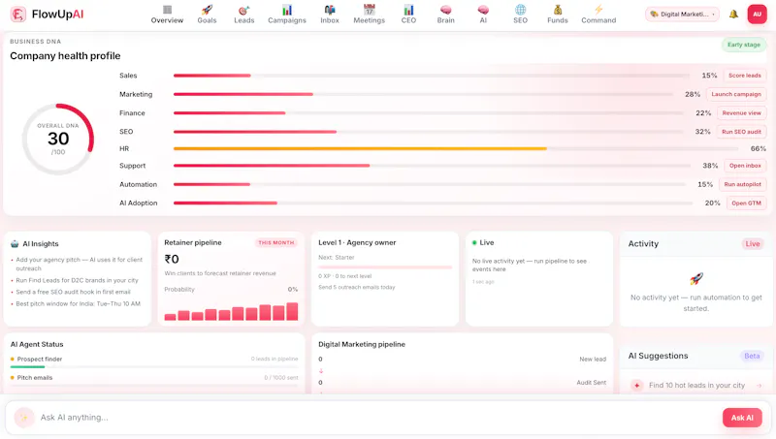Click the 'New lead' pipeline stage
This screenshot has width=776, height=439.
pos(593,360)
